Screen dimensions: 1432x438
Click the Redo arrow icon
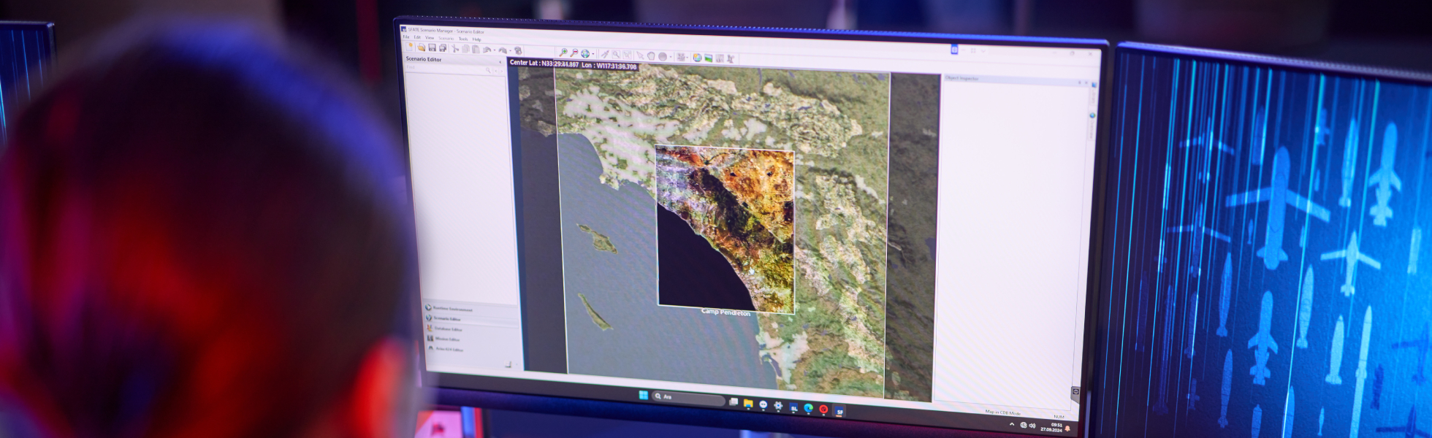click(503, 50)
